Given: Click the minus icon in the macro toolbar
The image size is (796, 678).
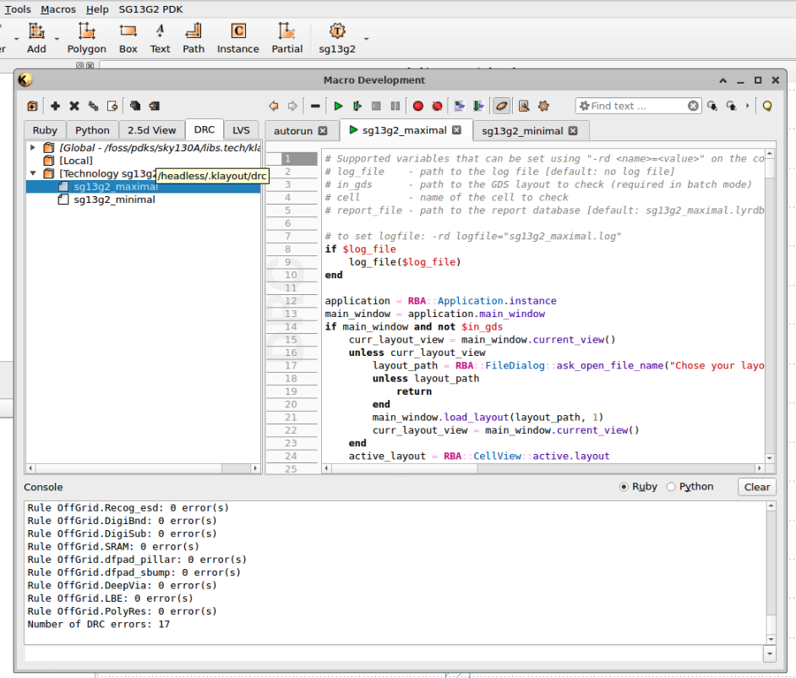Looking at the screenshot, I should 315,106.
